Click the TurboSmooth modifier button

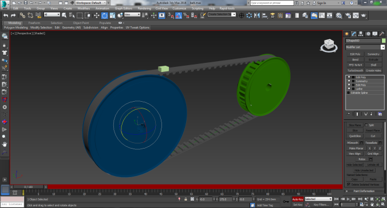pos(356,70)
